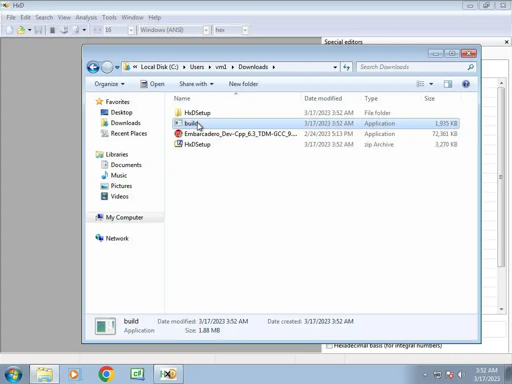
Task: Select the Embarcadero_Dev-Cpp installer file
Action: click(316, 134)
